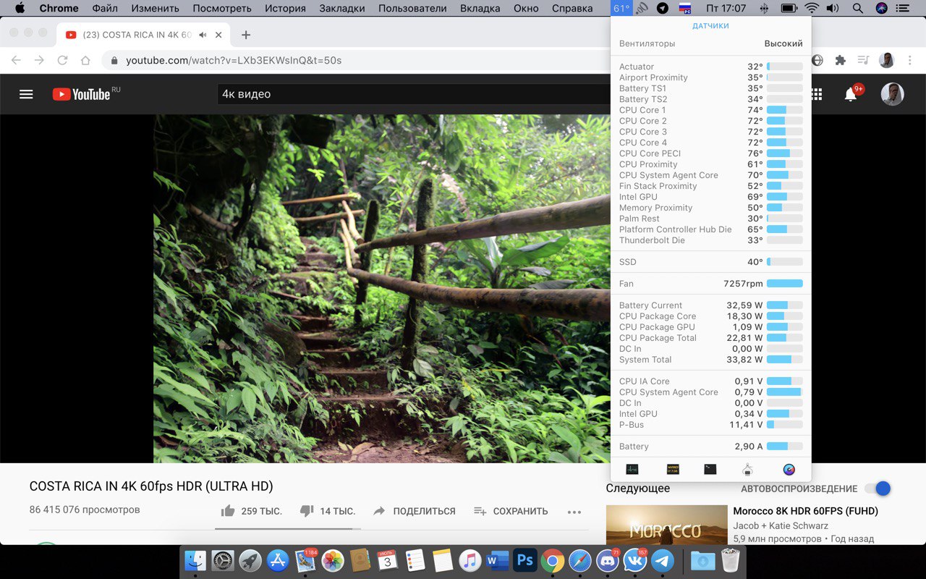Click the Palm Rest 30° sensor row
926x579 pixels.
pyautogui.click(x=710, y=219)
